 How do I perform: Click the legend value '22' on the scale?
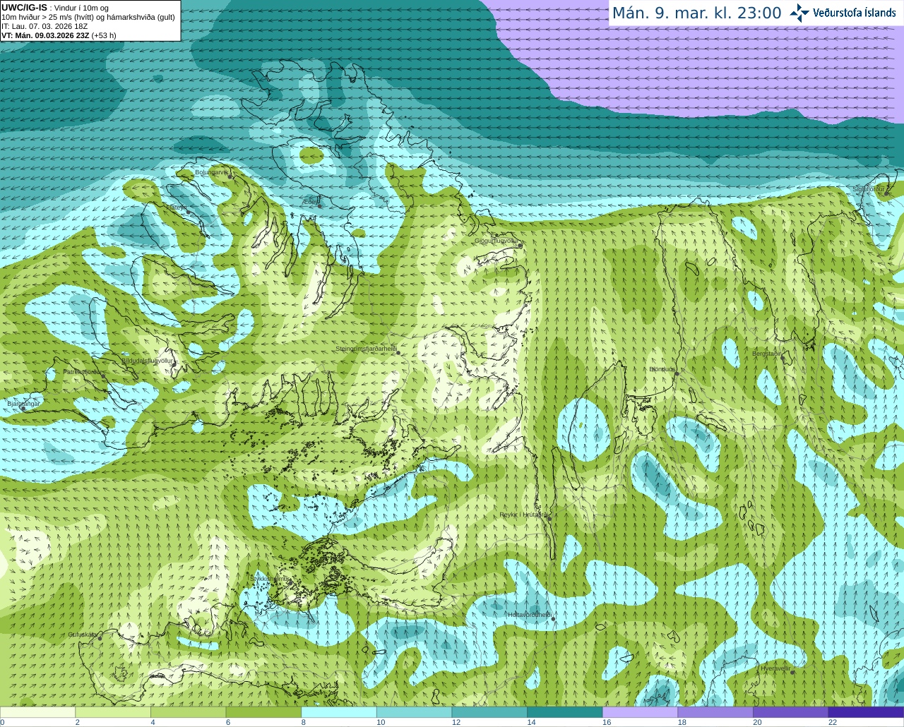coord(833,722)
